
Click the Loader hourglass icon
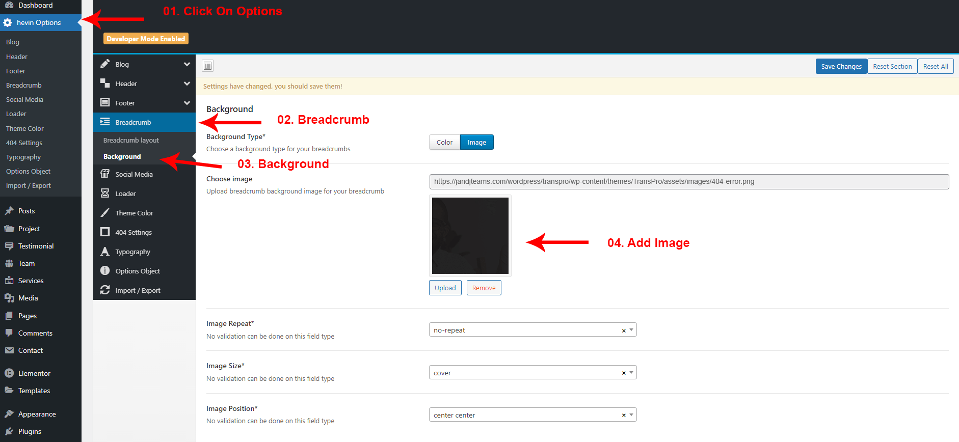coord(105,194)
